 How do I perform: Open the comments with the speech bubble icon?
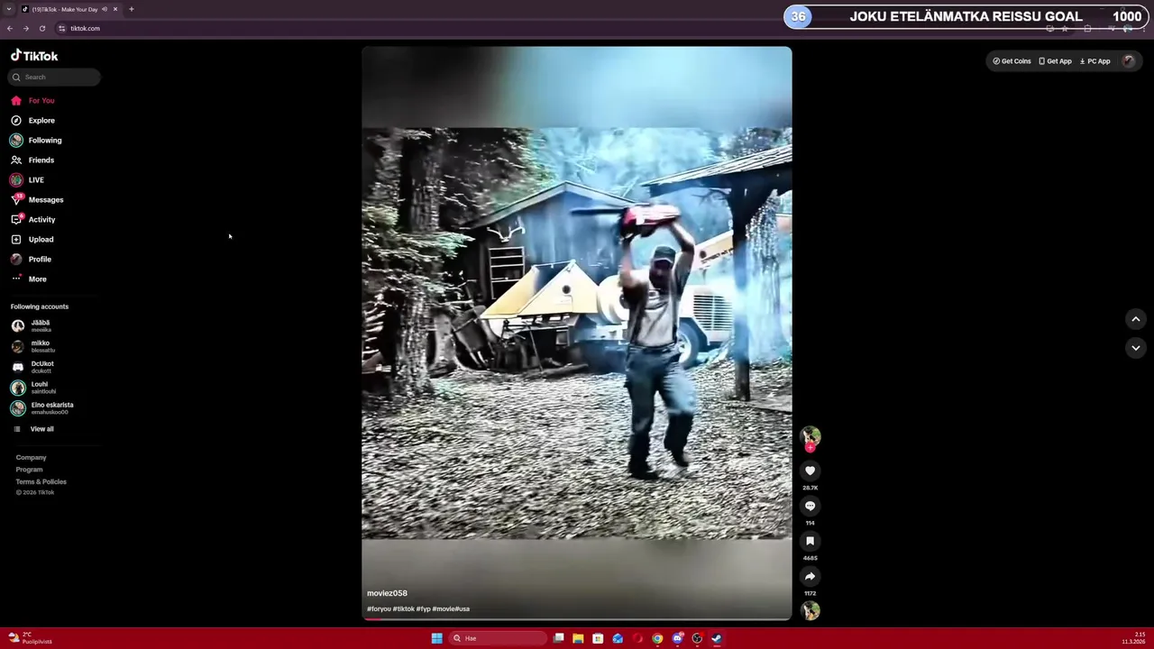coord(810,506)
